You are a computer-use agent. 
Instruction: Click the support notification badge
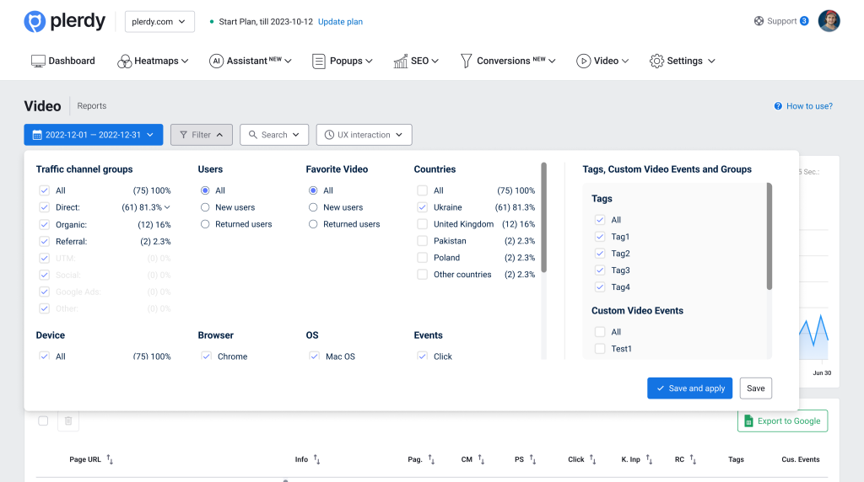tap(804, 21)
